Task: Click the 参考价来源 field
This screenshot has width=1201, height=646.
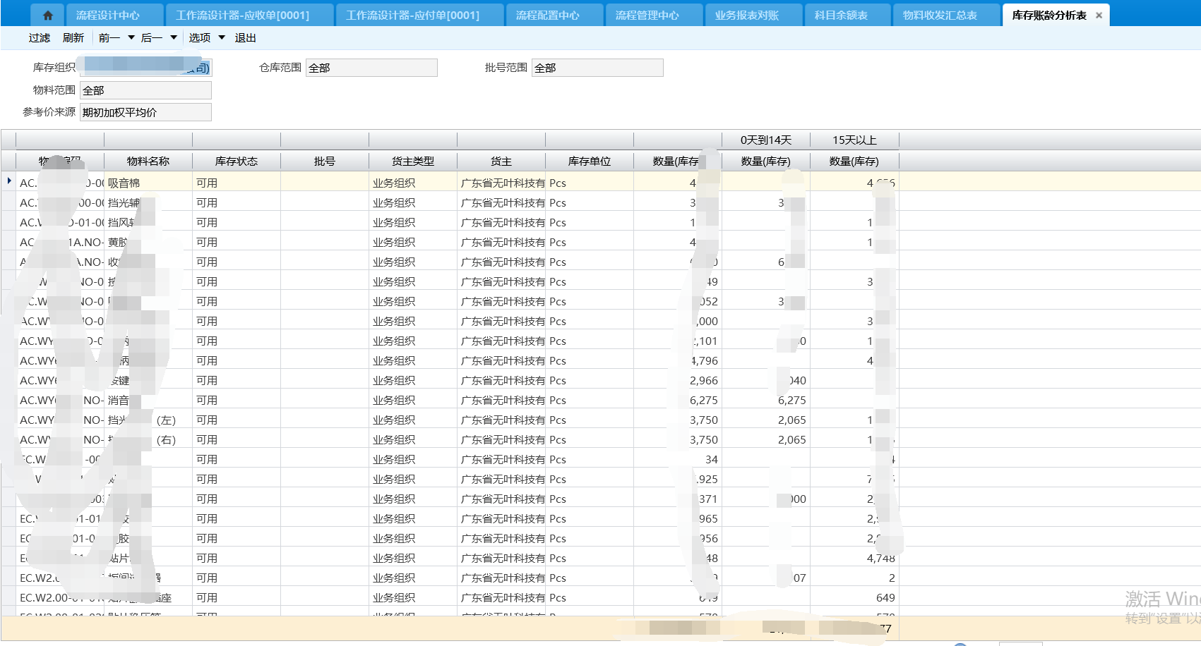Action: [145, 112]
